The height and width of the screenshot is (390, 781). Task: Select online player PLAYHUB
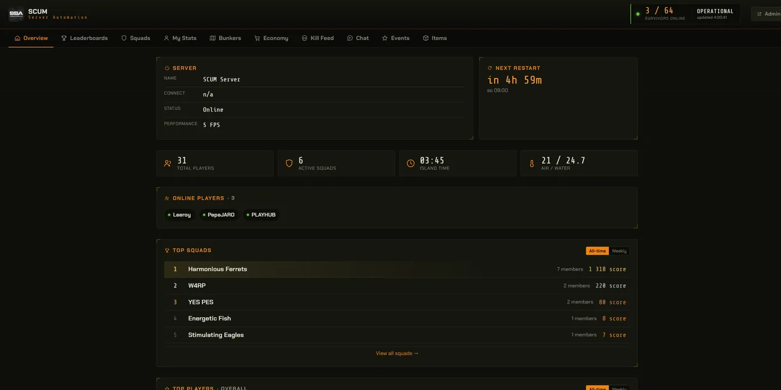pos(261,215)
